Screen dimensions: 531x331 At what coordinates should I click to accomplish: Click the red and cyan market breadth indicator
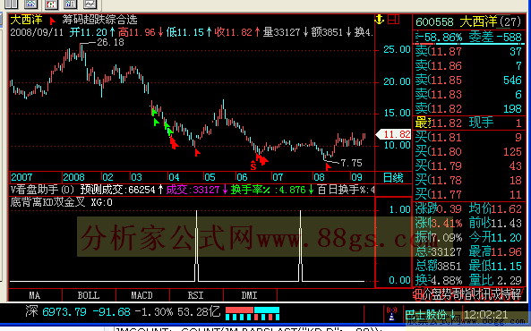(x=253, y=313)
